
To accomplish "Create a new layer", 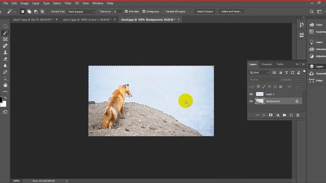I will pos(291,115).
